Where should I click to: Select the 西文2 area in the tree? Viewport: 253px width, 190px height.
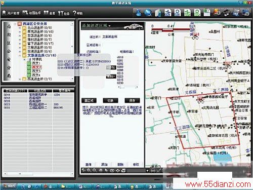pyautogui.click(x=37, y=67)
